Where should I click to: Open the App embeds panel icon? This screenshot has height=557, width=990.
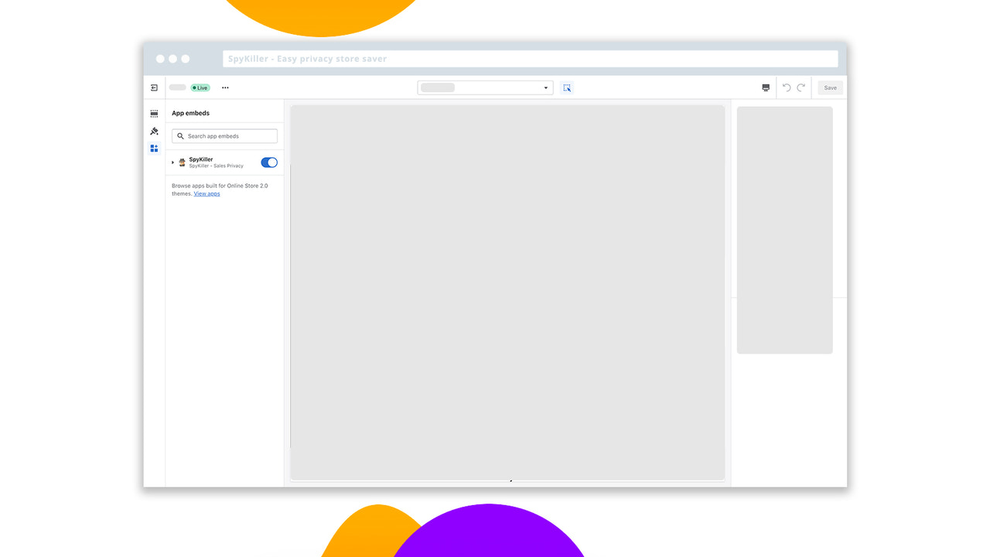154,149
